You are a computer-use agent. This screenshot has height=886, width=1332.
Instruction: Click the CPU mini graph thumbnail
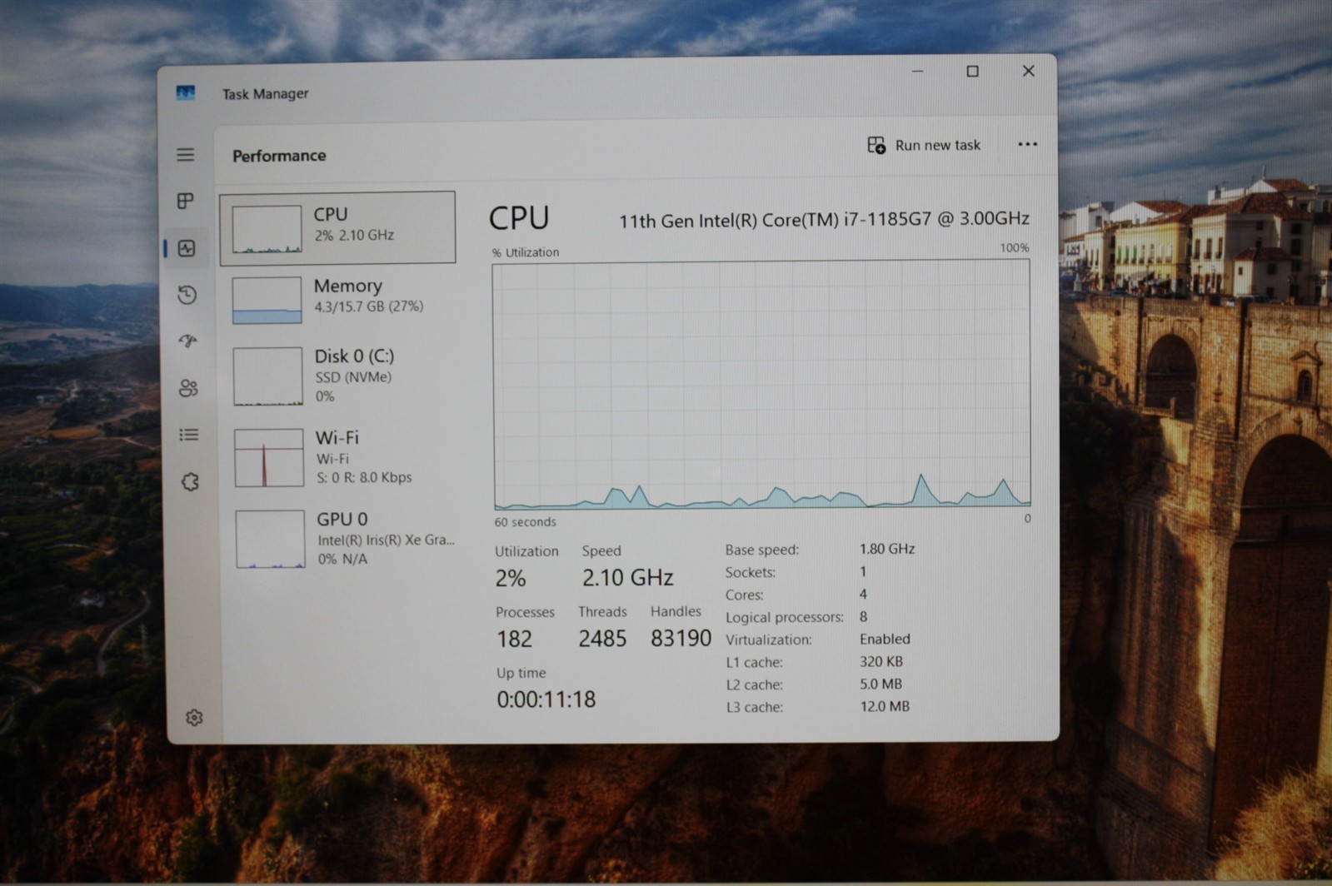click(x=267, y=229)
